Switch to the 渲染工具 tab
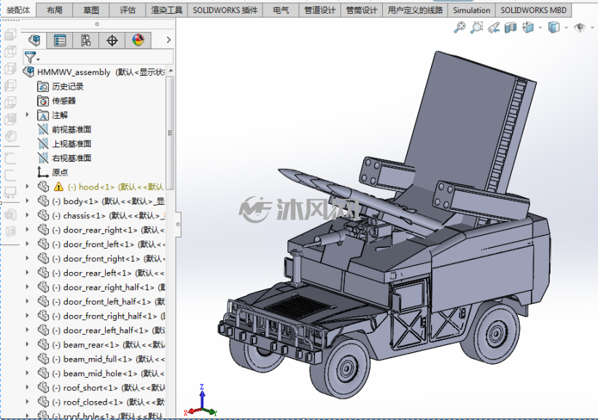Screen dimensions: 598x420 coord(167,10)
